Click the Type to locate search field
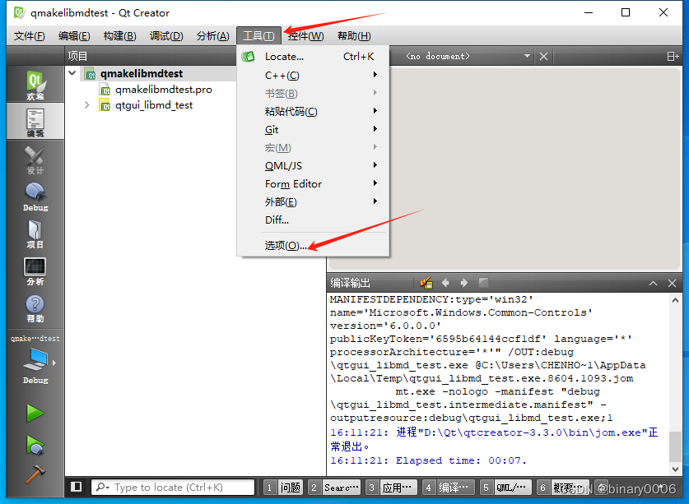Viewport: 689px width, 504px height. (x=173, y=487)
